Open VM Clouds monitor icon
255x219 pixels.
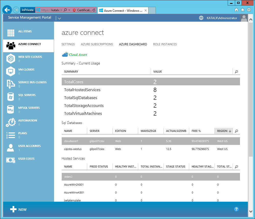click(x=11, y=71)
